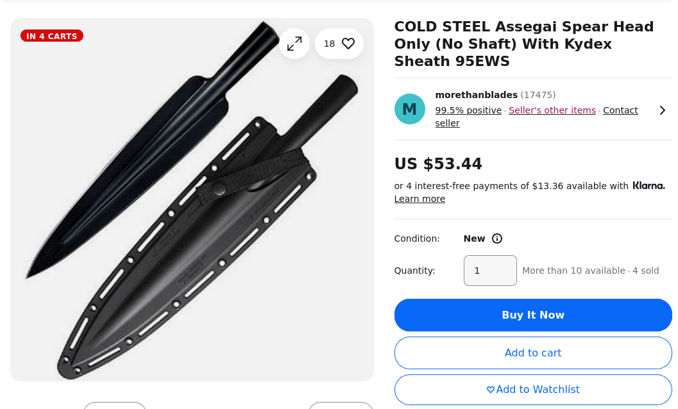678x409 pixels.
Task: Click the heart icon with 18 watchers
Action: coord(339,44)
